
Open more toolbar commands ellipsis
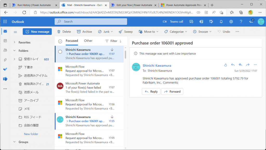(x=237, y=31)
